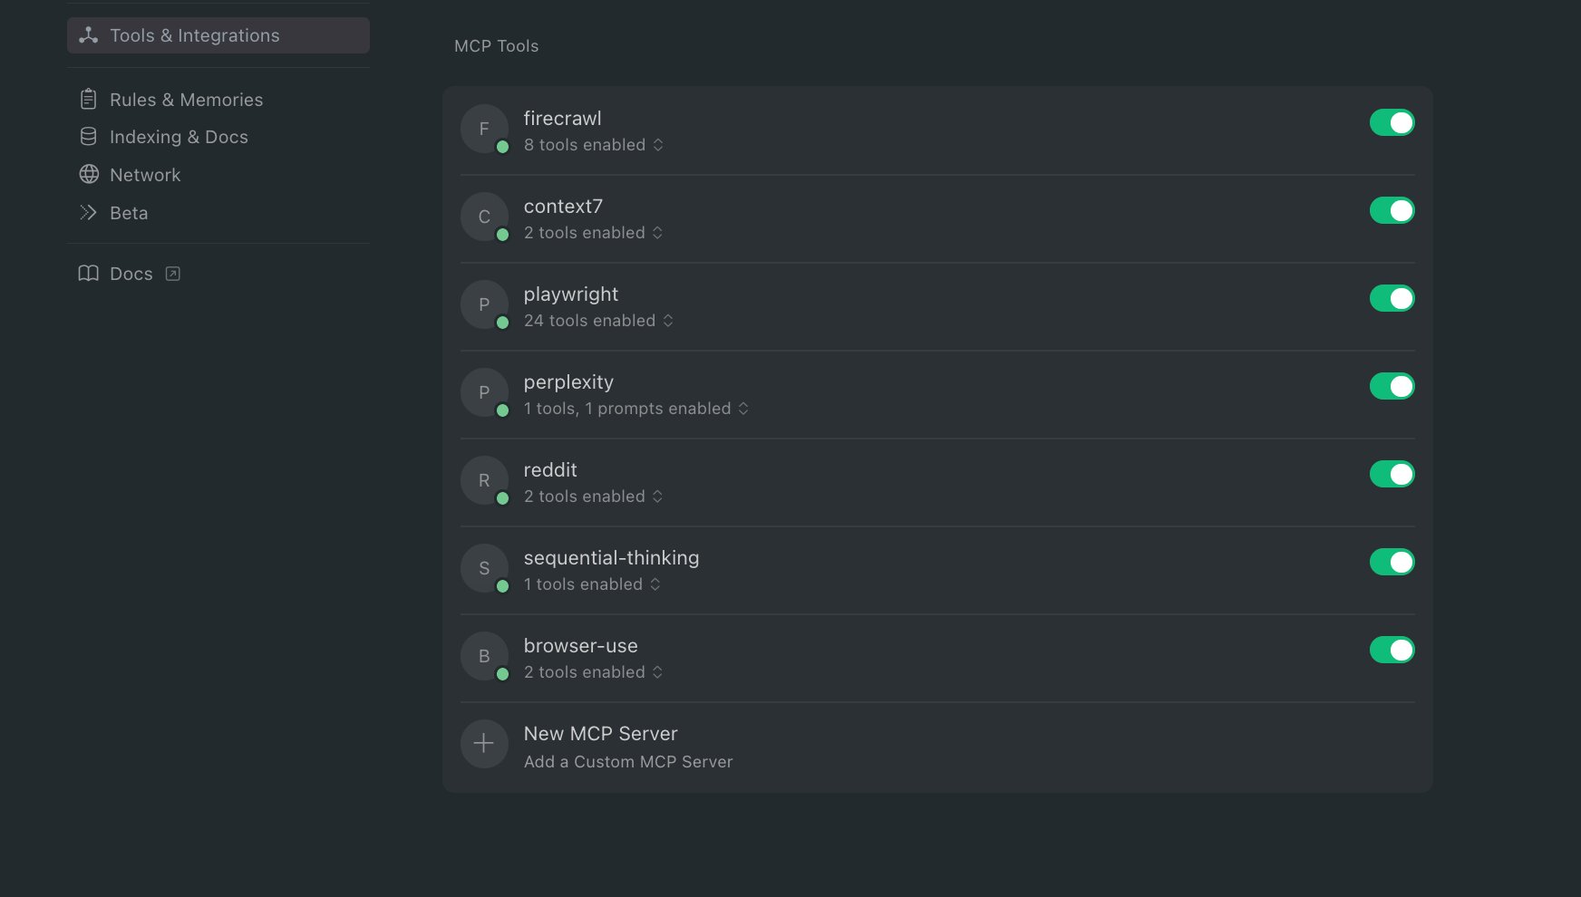Click the firecrawl 'F' avatar icon
The height and width of the screenshot is (897, 1581).
[x=484, y=129]
